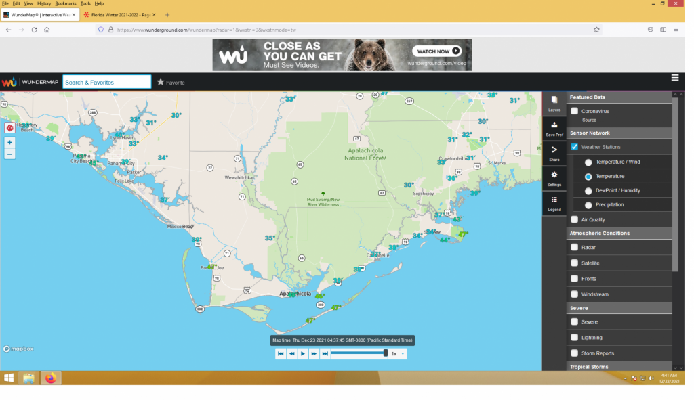Uncheck the Weather Stations checkbox

575,147
